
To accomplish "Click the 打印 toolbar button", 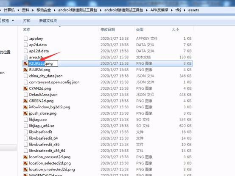I will pyautogui.click(x=27, y=21).
